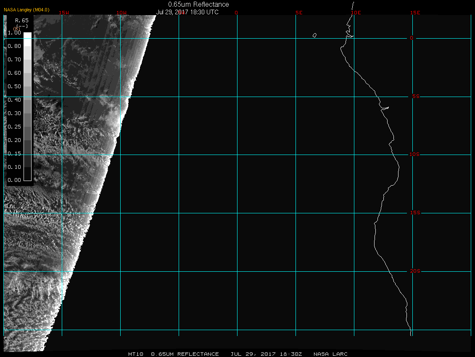475x357 pixels.
Task: Click the red equator 0 latitude label
Action: point(412,38)
